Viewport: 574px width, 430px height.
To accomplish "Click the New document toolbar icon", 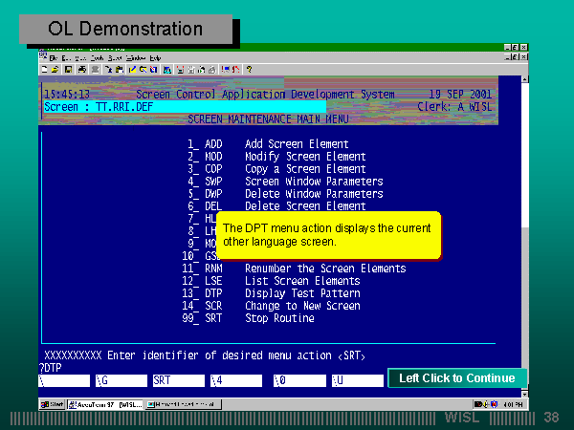I will 45,70.
